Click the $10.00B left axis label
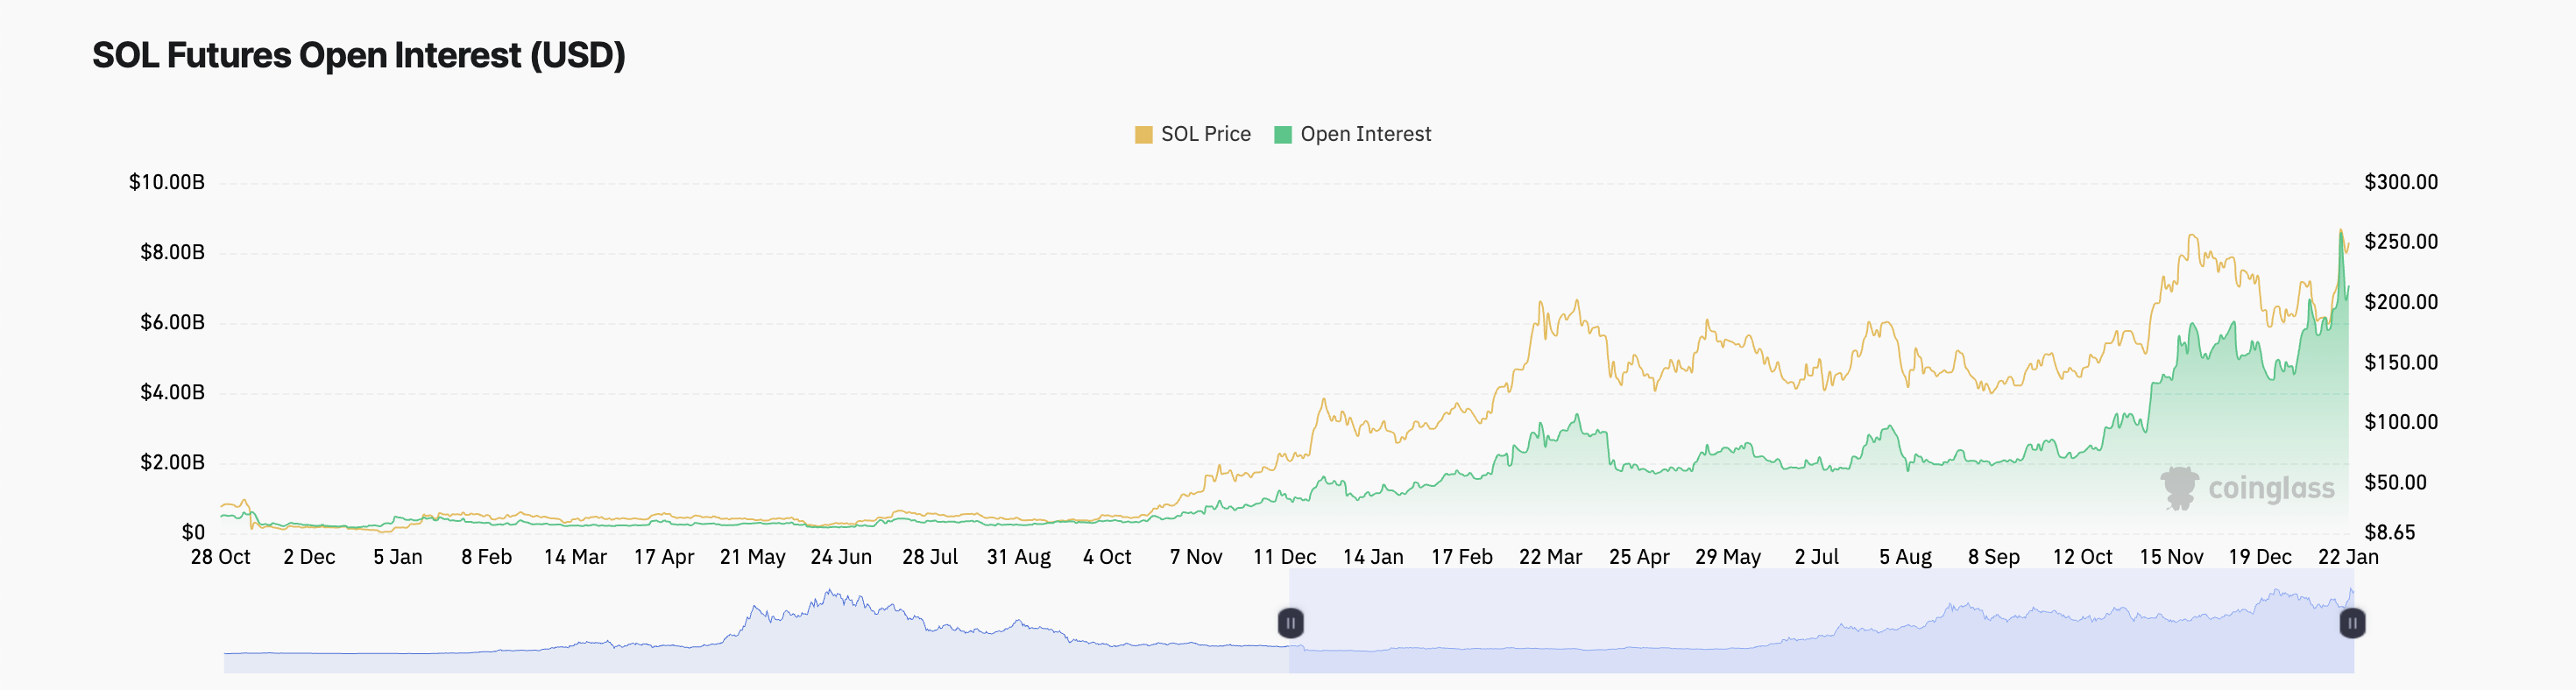2576x690 pixels. (x=166, y=182)
